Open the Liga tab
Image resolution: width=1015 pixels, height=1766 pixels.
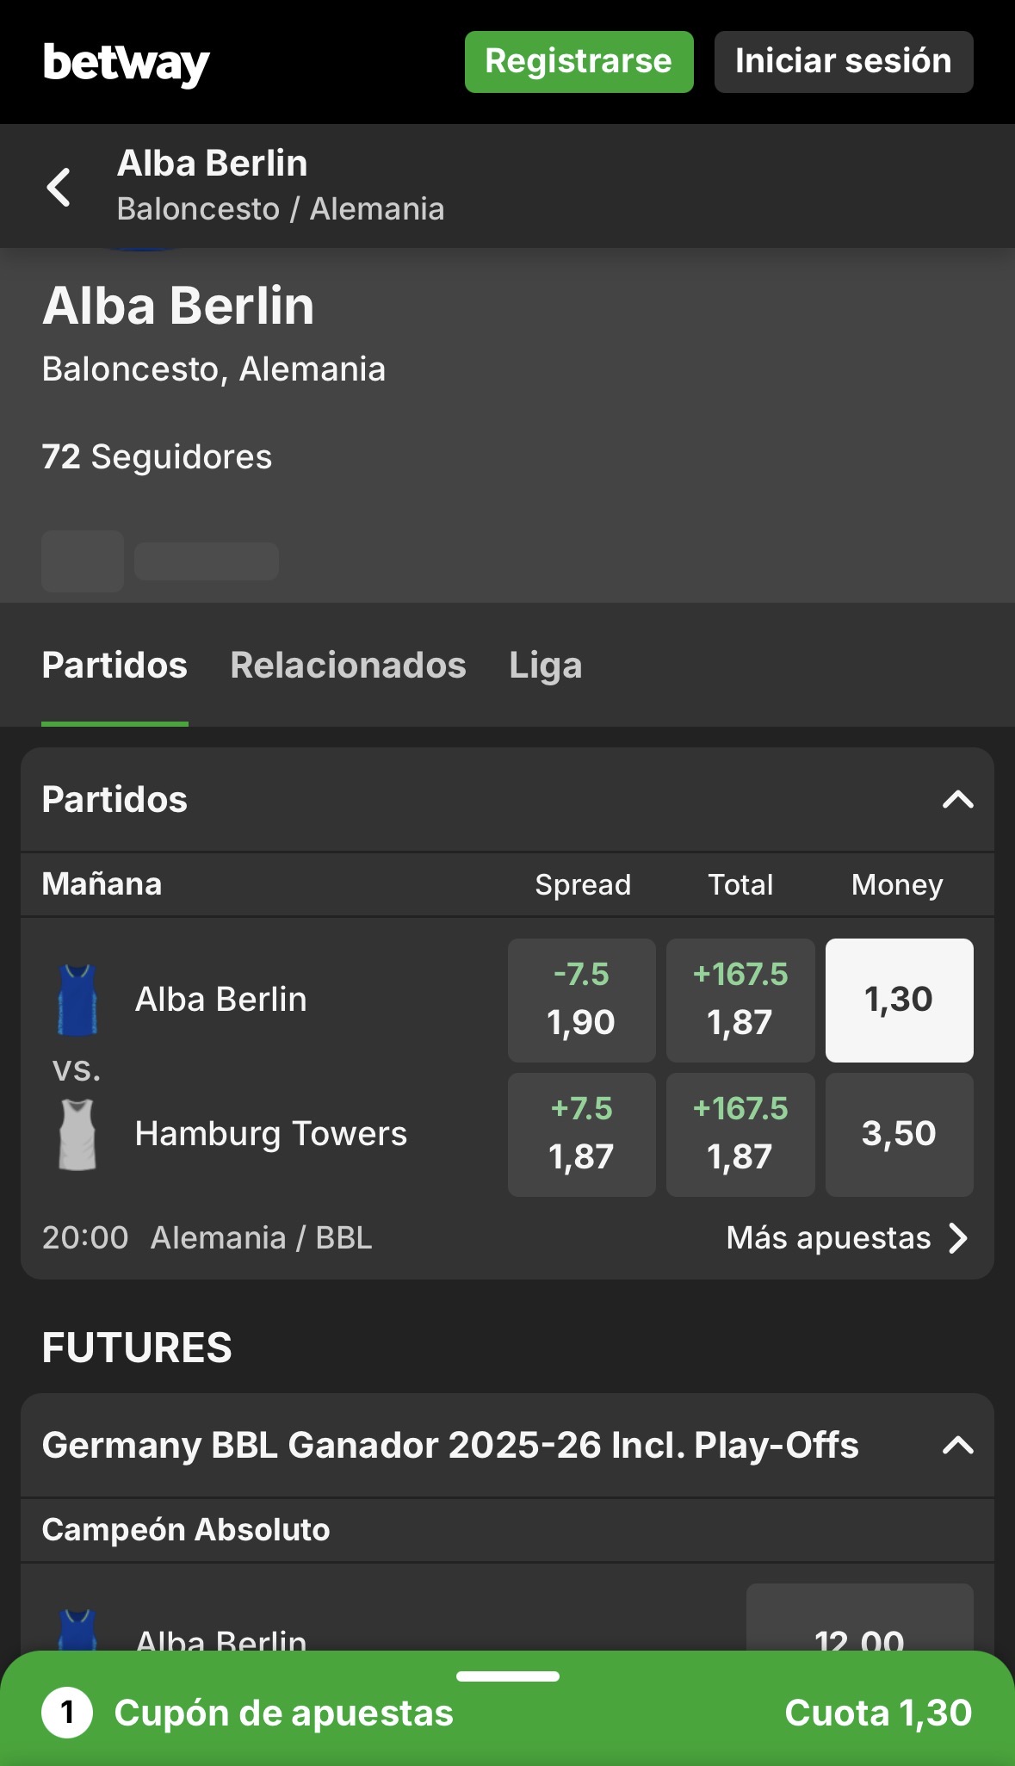coord(545,666)
